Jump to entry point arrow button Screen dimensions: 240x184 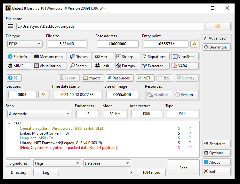tap(194, 44)
